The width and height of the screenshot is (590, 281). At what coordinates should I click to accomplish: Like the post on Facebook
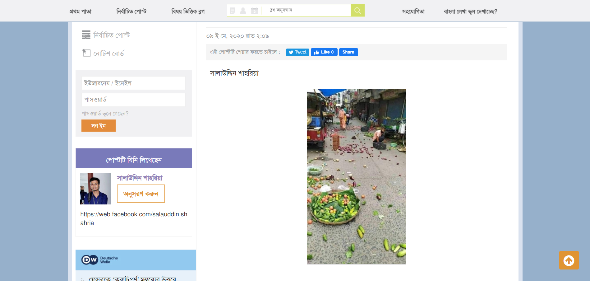pyautogui.click(x=324, y=52)
